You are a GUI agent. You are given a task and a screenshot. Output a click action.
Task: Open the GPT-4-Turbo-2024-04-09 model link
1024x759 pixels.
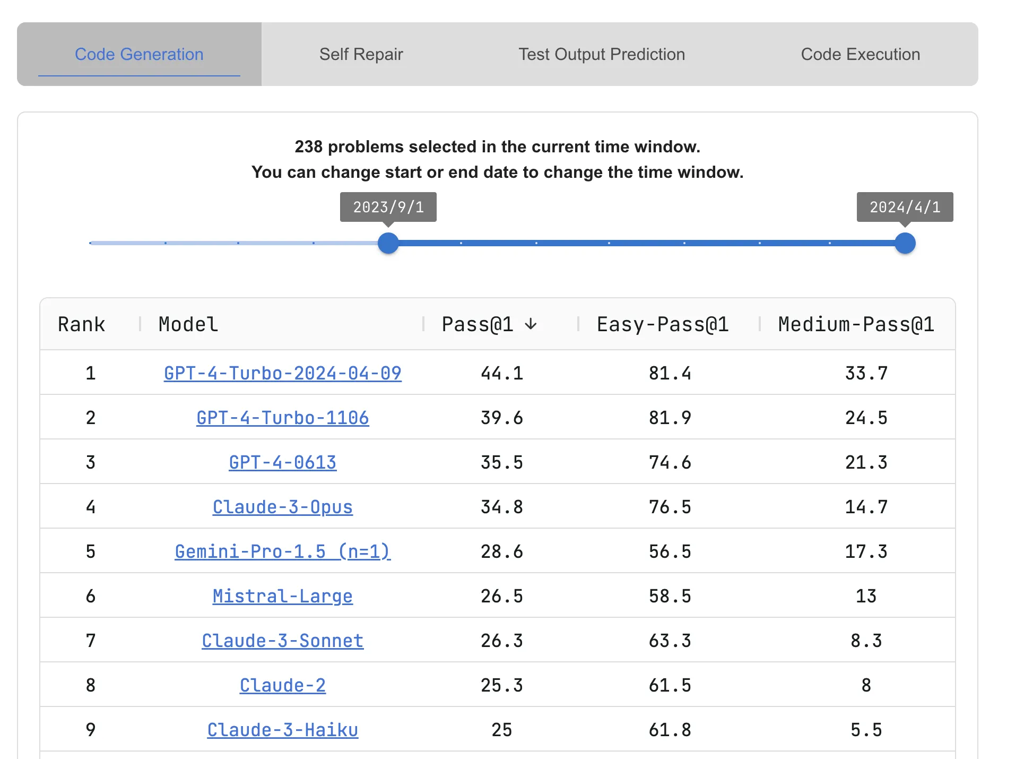[x=283, y=373]
